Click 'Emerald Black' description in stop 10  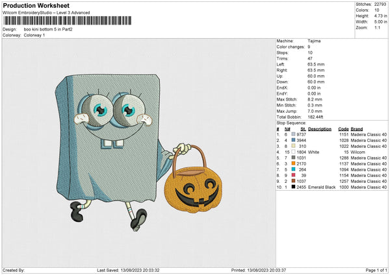[322, 187]
